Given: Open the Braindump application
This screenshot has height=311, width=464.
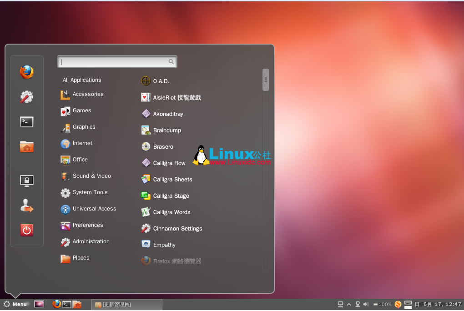Looking at the screenshot, I should [x=161, y=130].
